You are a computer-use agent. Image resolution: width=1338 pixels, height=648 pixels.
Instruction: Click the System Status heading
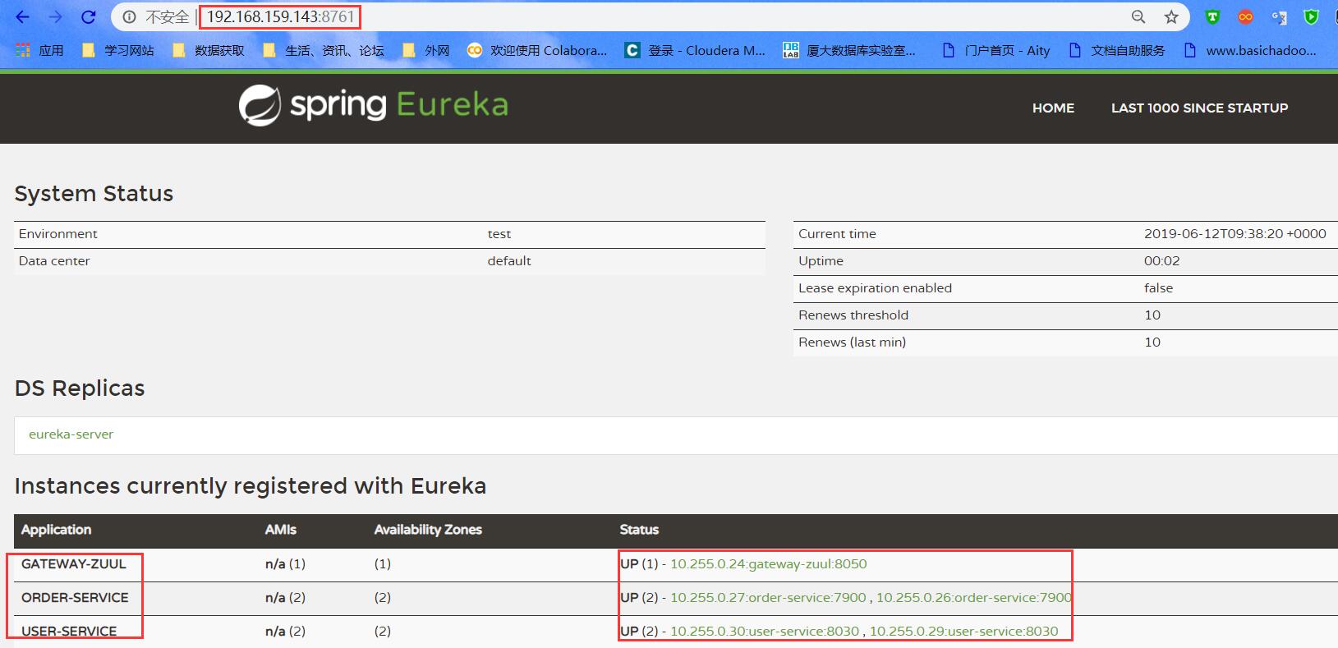pyautogui.click(x=94, y=194)
